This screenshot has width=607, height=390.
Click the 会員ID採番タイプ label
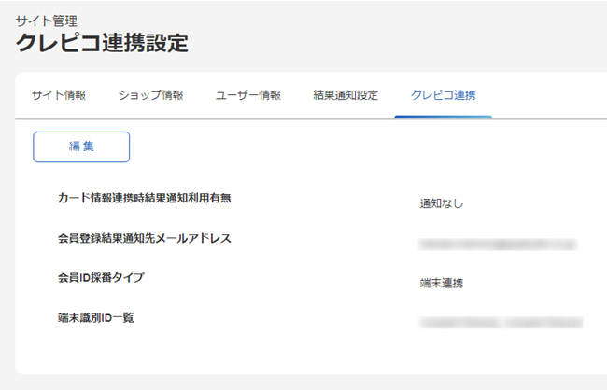click(x=101, y=278)
